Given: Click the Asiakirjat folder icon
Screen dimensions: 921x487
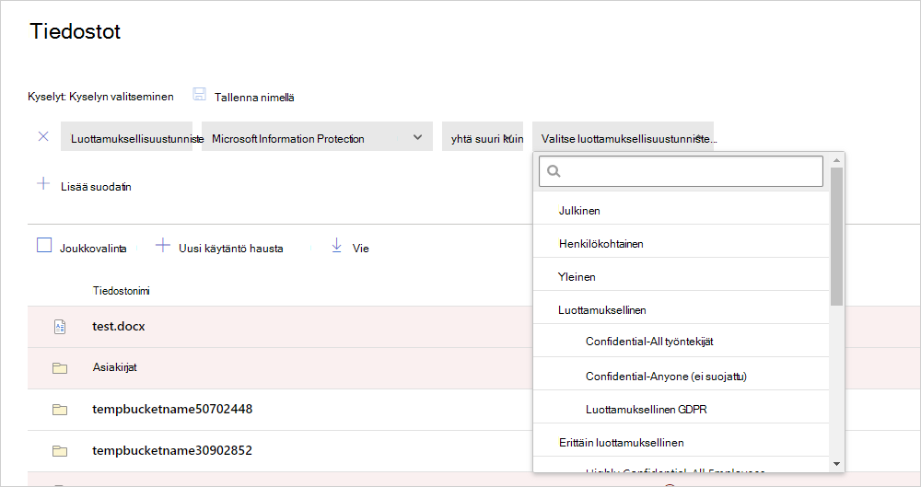Looking at the screenshot, I should coord(60,368).
